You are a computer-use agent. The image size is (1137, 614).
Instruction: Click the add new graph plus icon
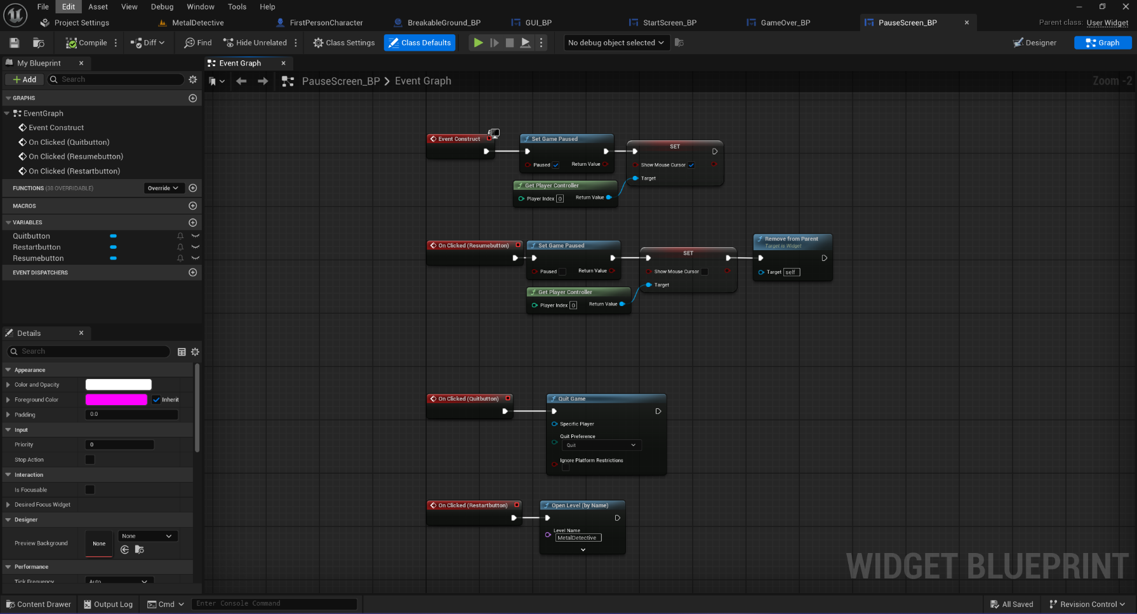(193, 98)
